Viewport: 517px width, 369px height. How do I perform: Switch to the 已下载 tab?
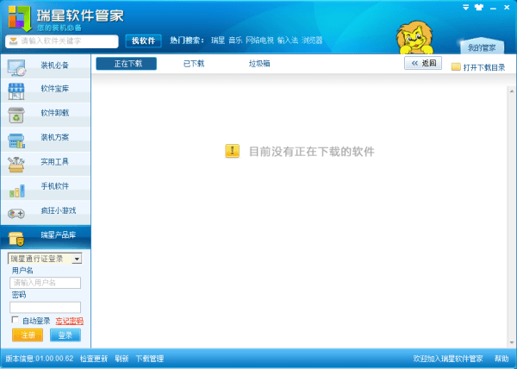194,64
